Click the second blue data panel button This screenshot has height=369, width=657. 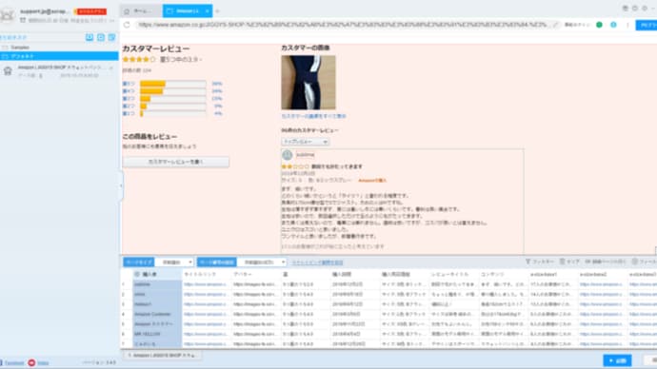tap(217, 262)
